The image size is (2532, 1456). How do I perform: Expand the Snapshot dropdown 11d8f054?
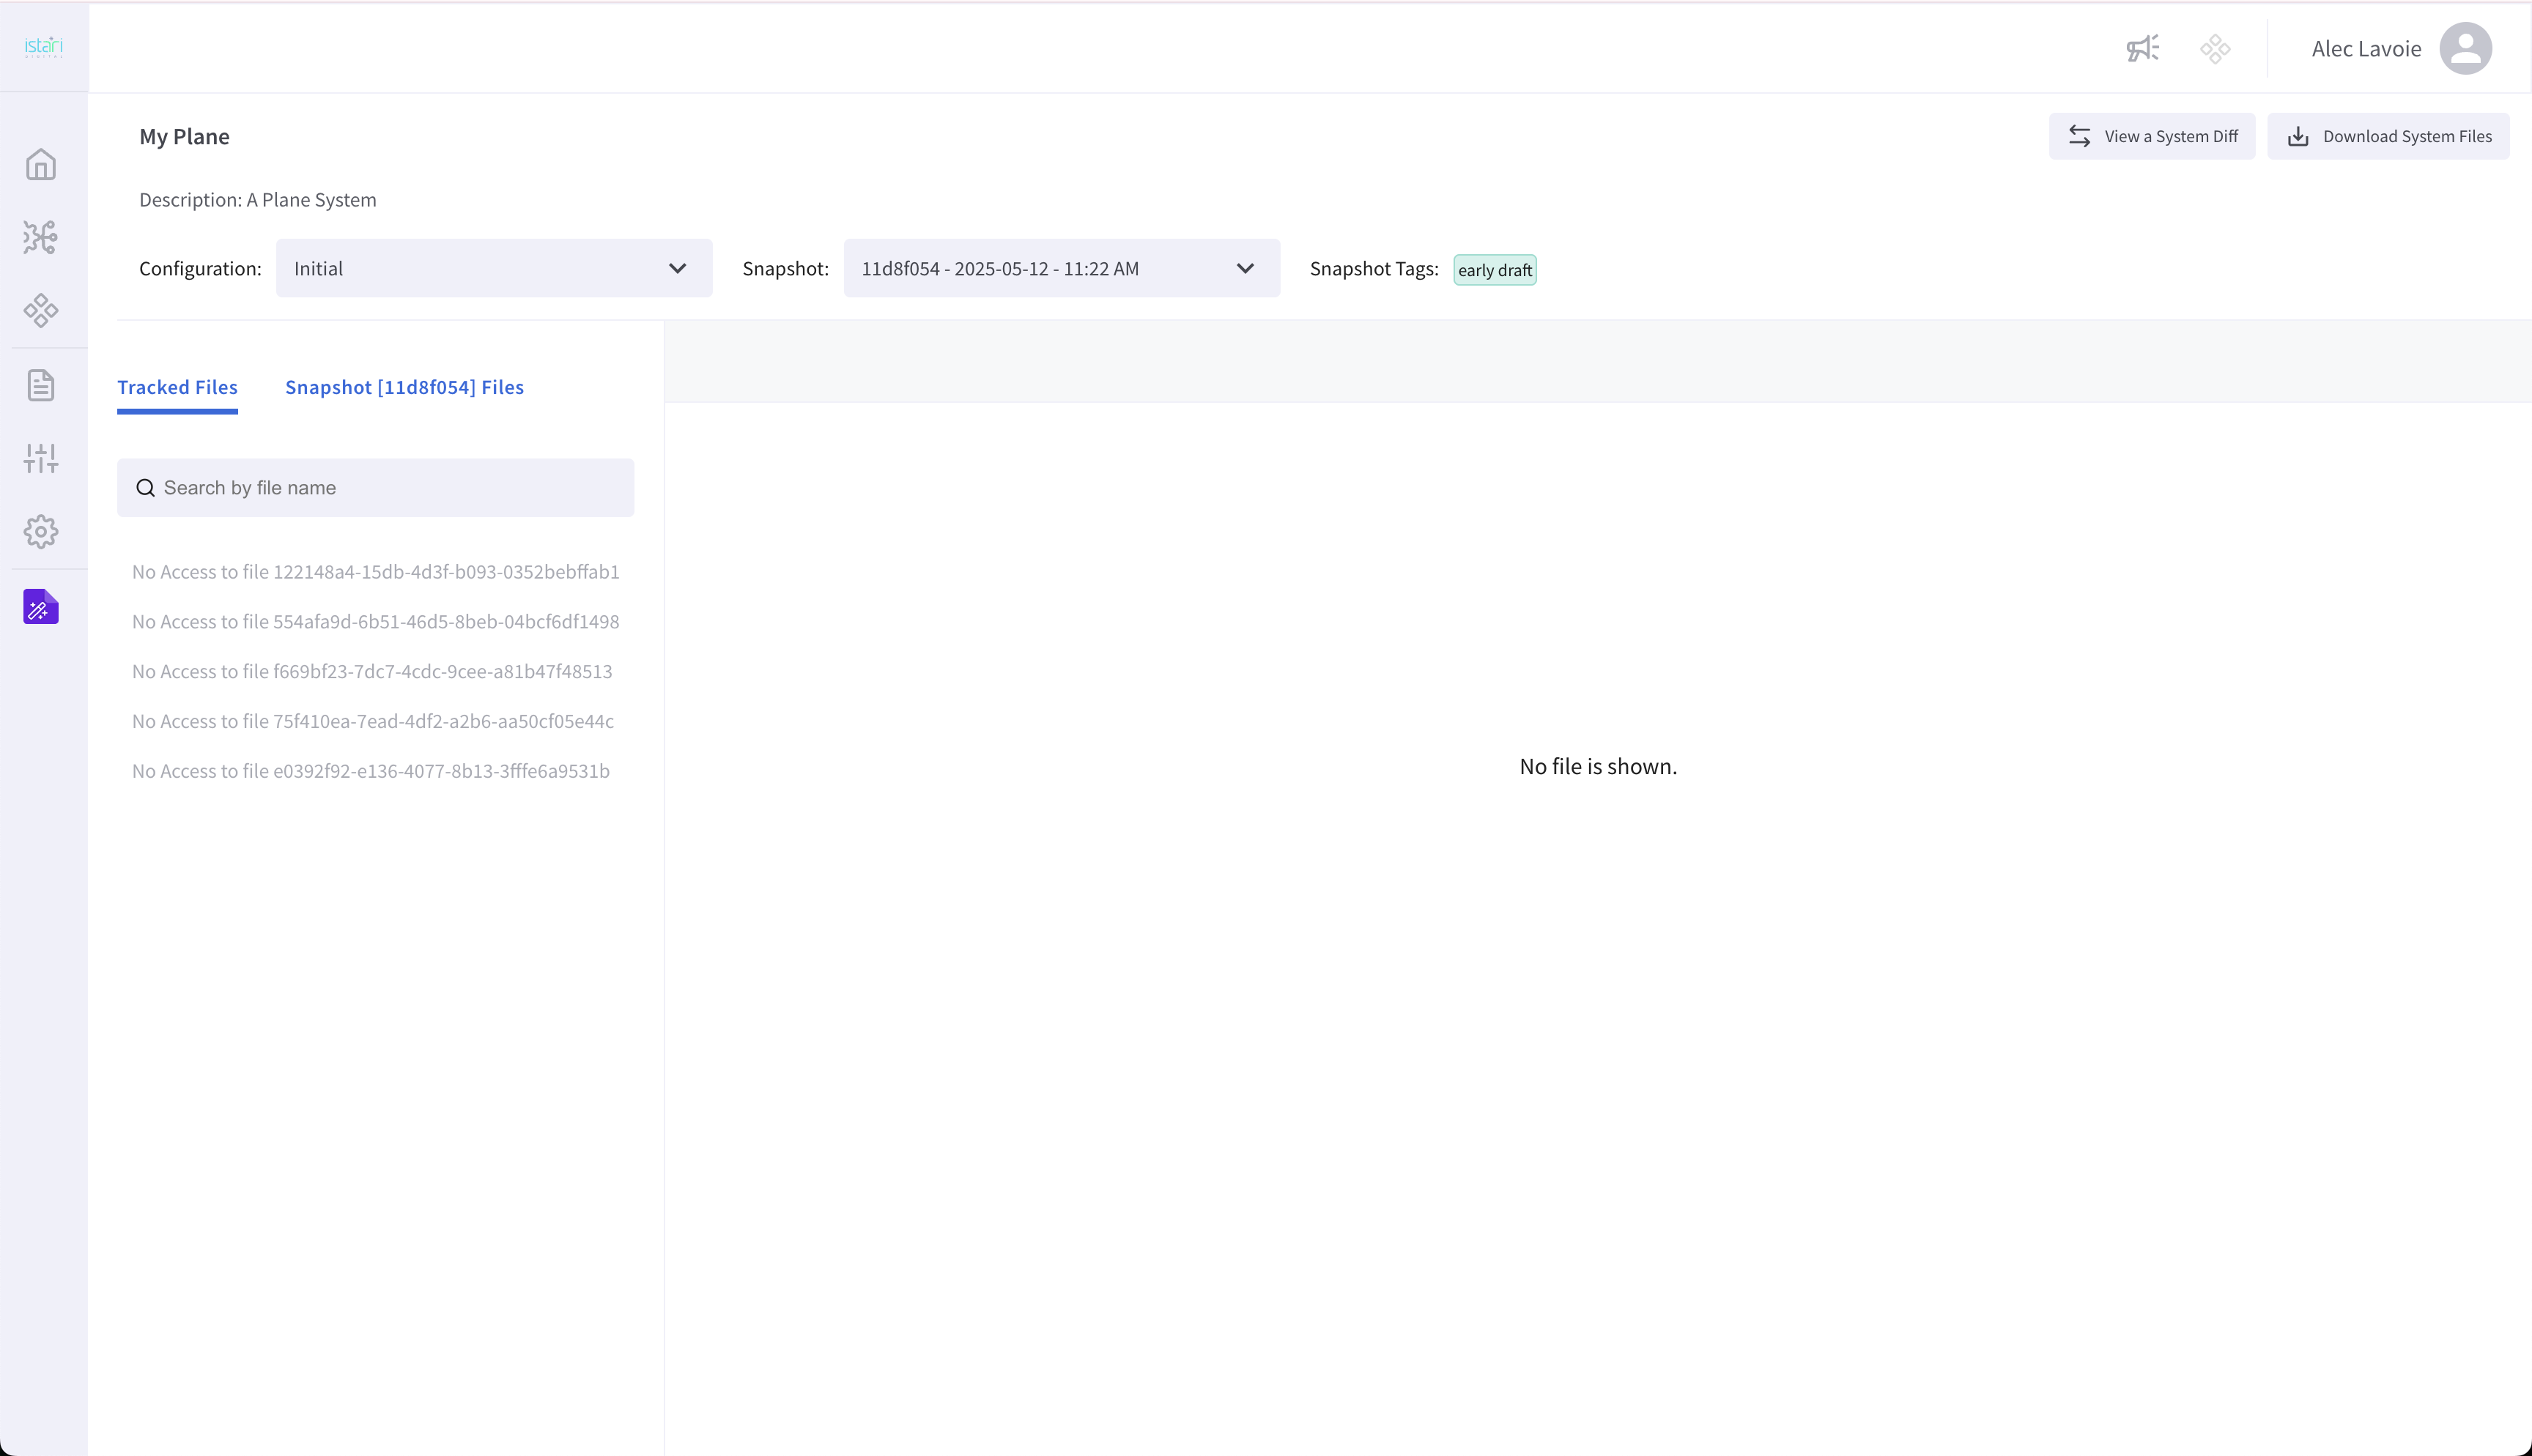click(1061, 268)
